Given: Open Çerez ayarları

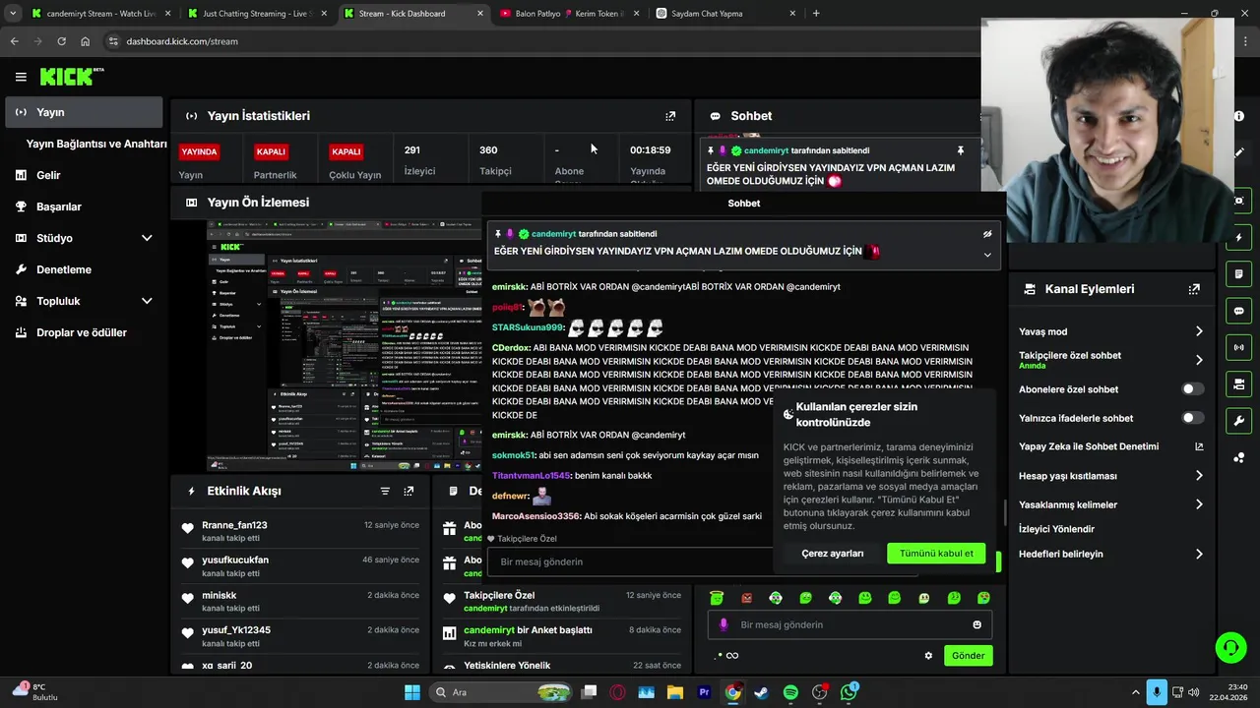Looking at the screenshot, I should point(833,554).
